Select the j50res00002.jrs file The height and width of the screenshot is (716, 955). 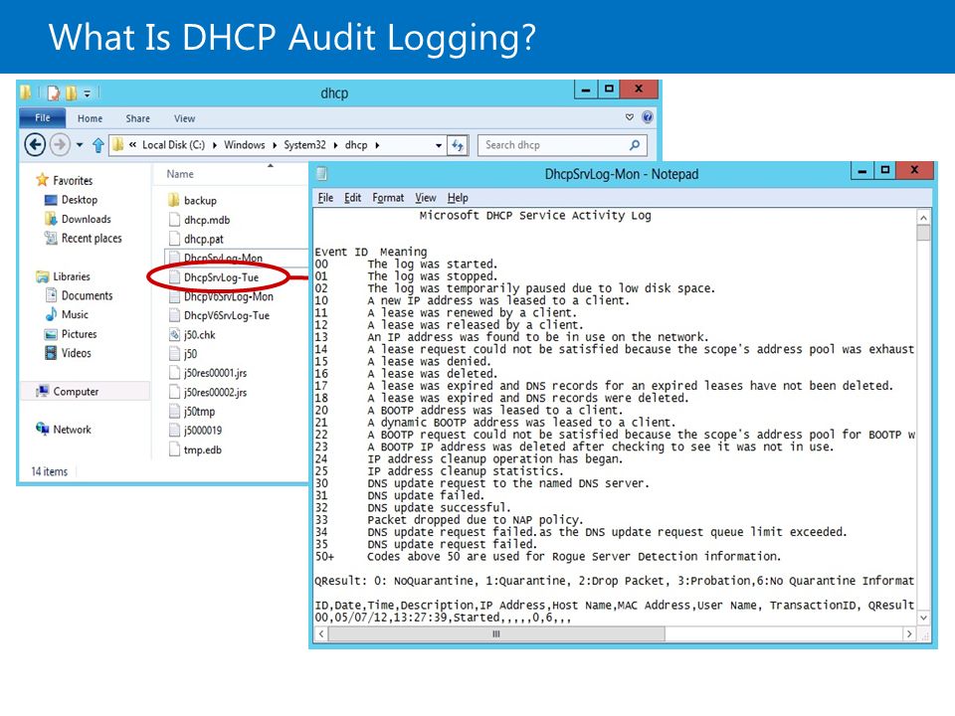click(x=215, y=392)
